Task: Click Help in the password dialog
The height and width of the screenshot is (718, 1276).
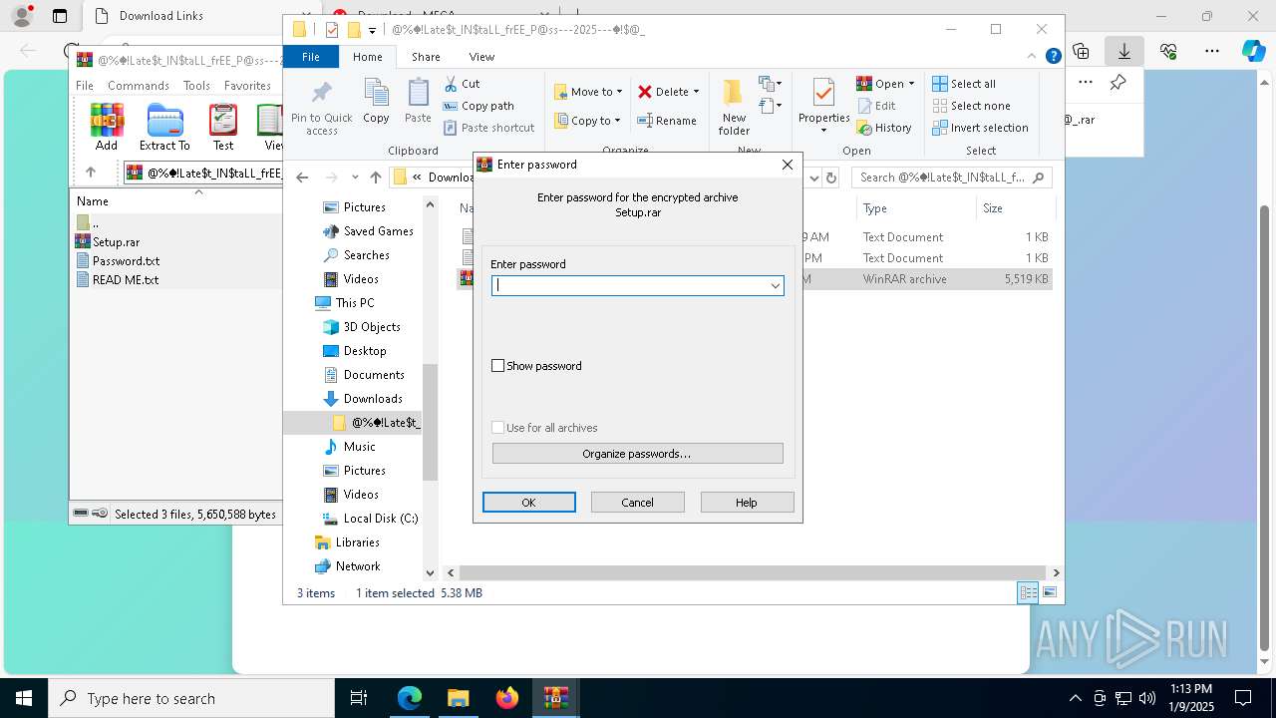Action: click(747, 503)
